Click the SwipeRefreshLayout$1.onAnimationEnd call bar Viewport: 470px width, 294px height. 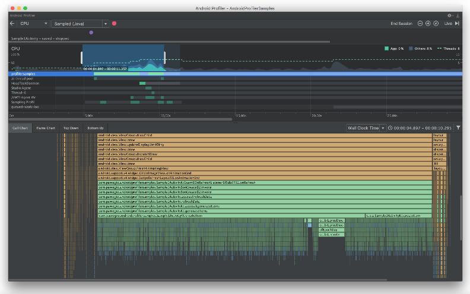click(265, 178)
